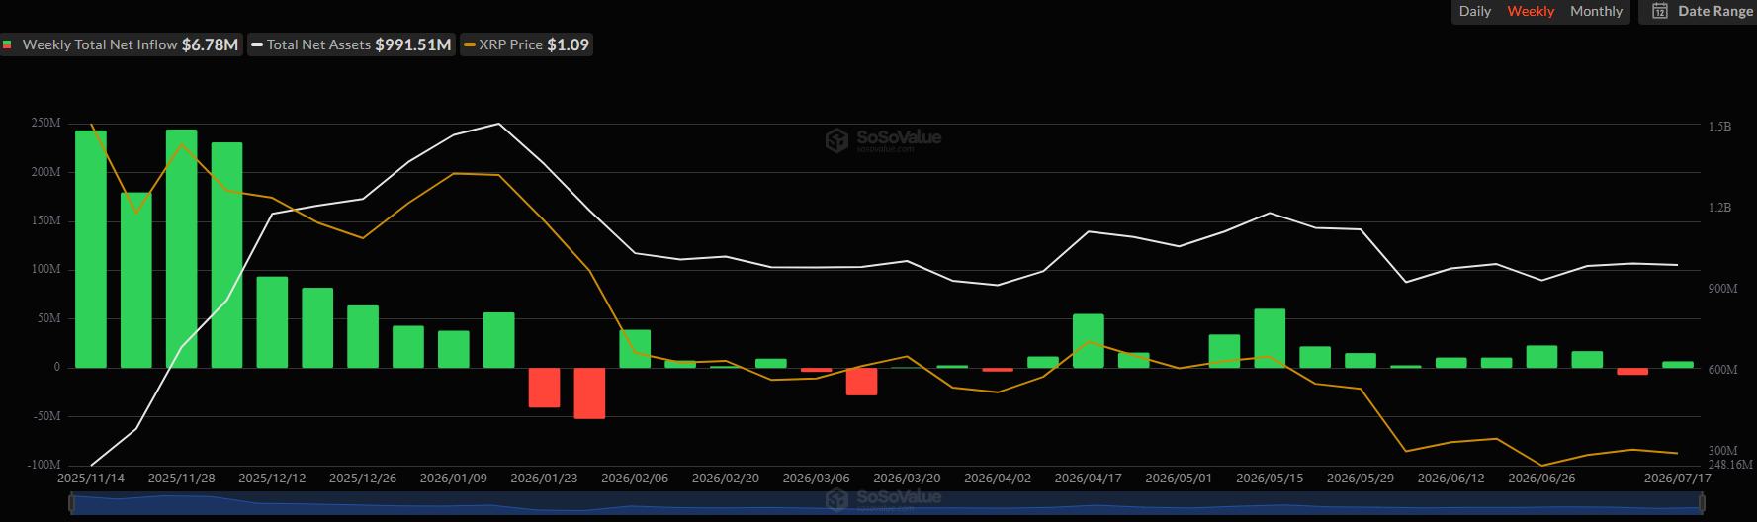The height and width of the screenshot is (522, 1757).
Task: Select the Weekly view tab
Action: point(1531,11)
